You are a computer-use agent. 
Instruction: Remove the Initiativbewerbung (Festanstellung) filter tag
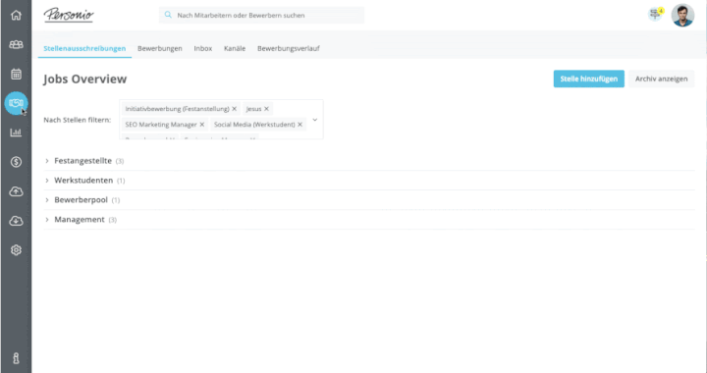pyautogui.click(x=234, y=109)
